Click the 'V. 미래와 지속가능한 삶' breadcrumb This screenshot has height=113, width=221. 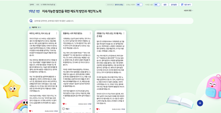coord(48,5)
